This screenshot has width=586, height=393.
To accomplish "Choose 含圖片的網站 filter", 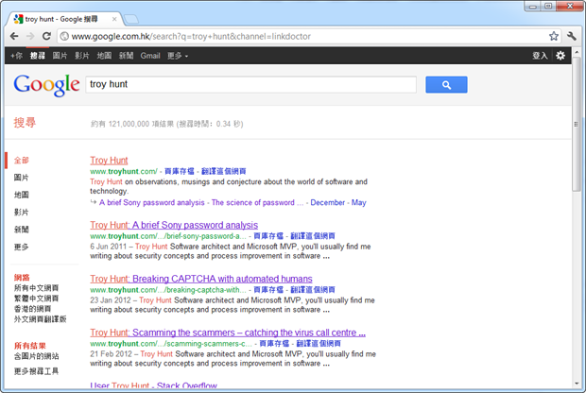I will (x=36, y=356).
